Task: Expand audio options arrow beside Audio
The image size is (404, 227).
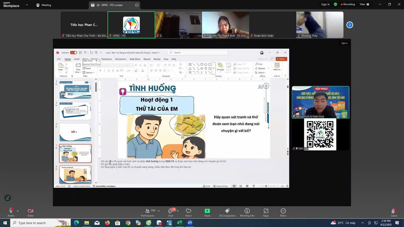Action: 18,211
